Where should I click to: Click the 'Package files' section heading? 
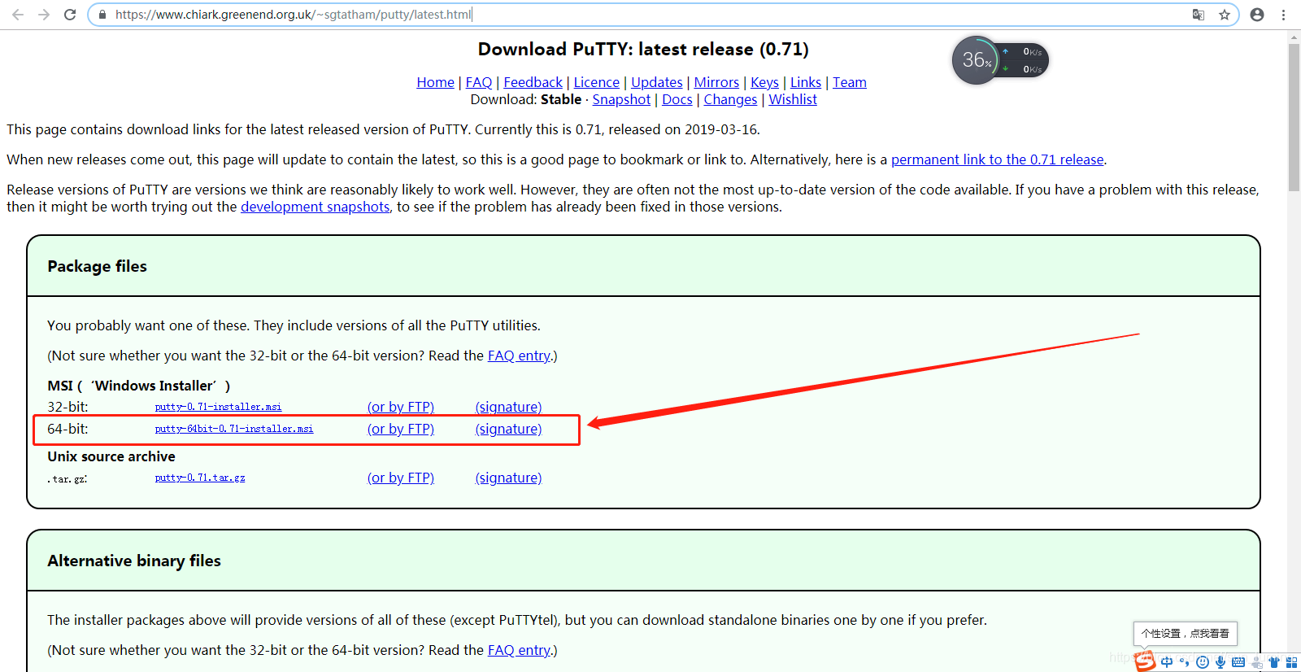pyautogui.click(x=98, y=266)
